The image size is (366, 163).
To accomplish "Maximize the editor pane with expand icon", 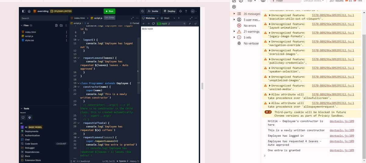I will pyautogui.click(x=132, y=18).
